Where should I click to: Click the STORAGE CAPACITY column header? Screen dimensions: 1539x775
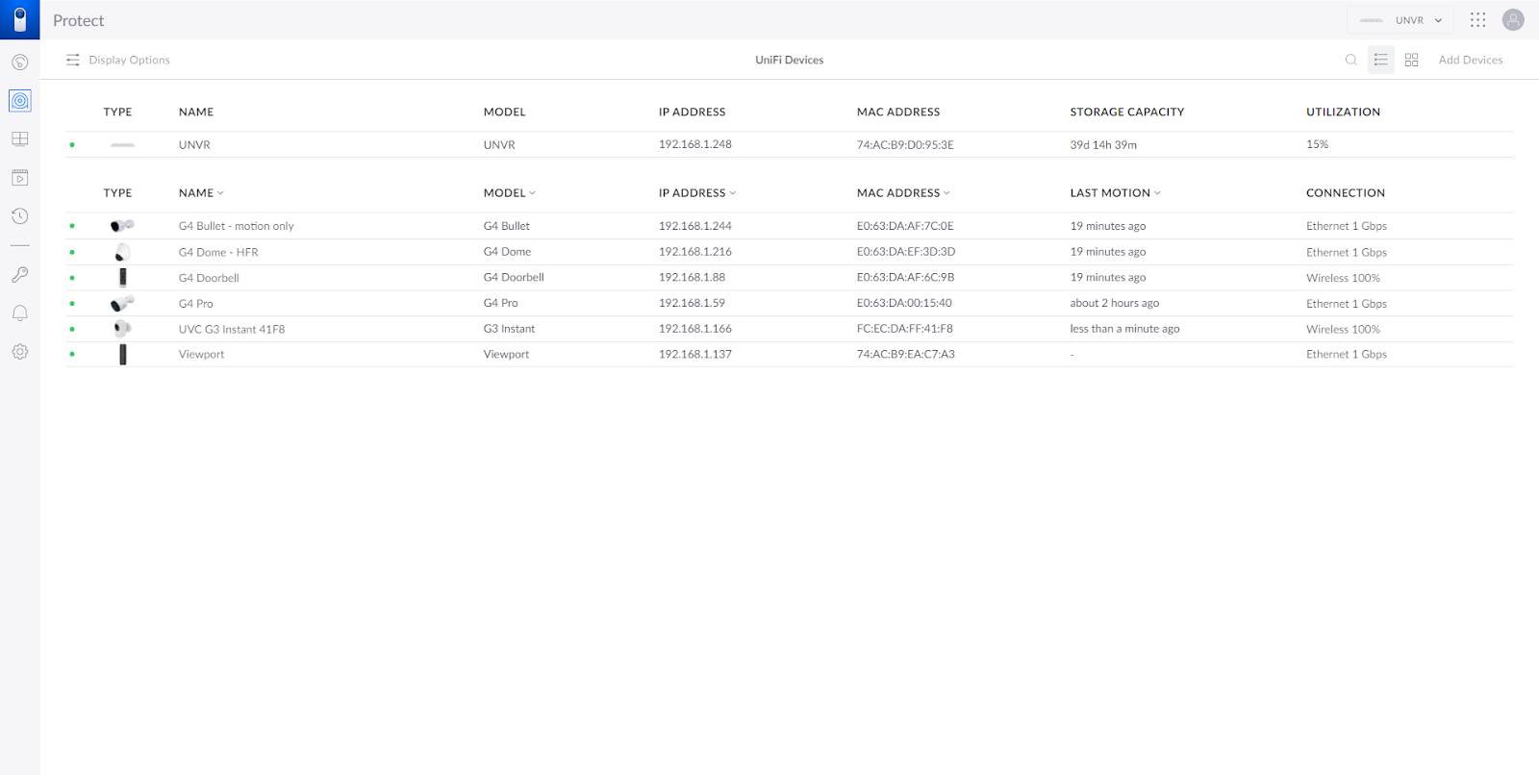tap(1126, 112)
